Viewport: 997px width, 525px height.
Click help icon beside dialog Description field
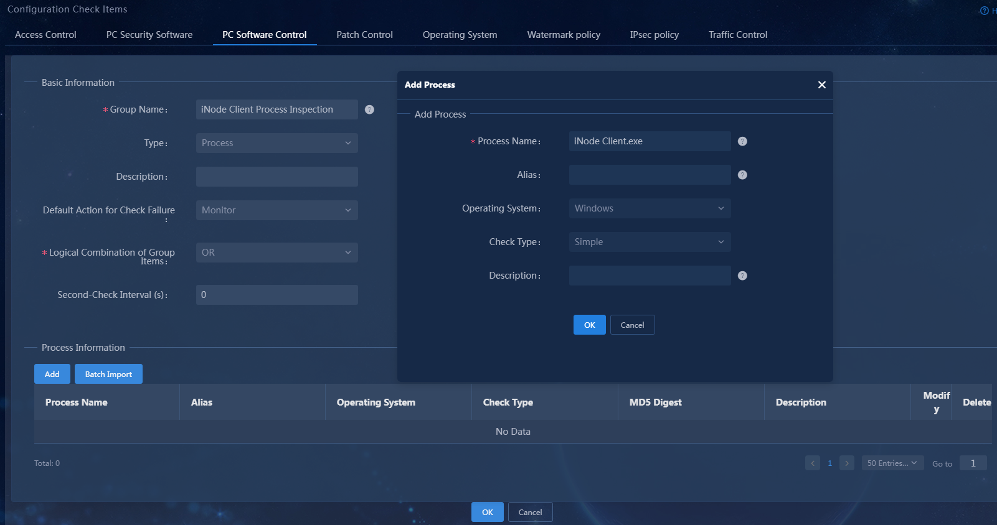click(x=742, y=276)
